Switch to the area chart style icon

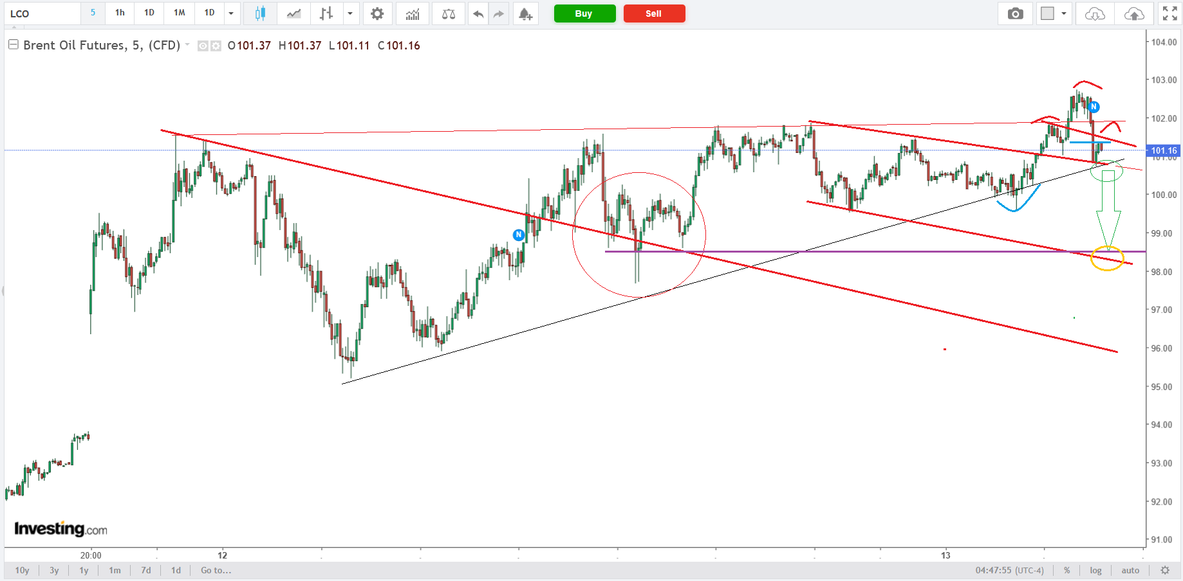[x=293, y=13]
